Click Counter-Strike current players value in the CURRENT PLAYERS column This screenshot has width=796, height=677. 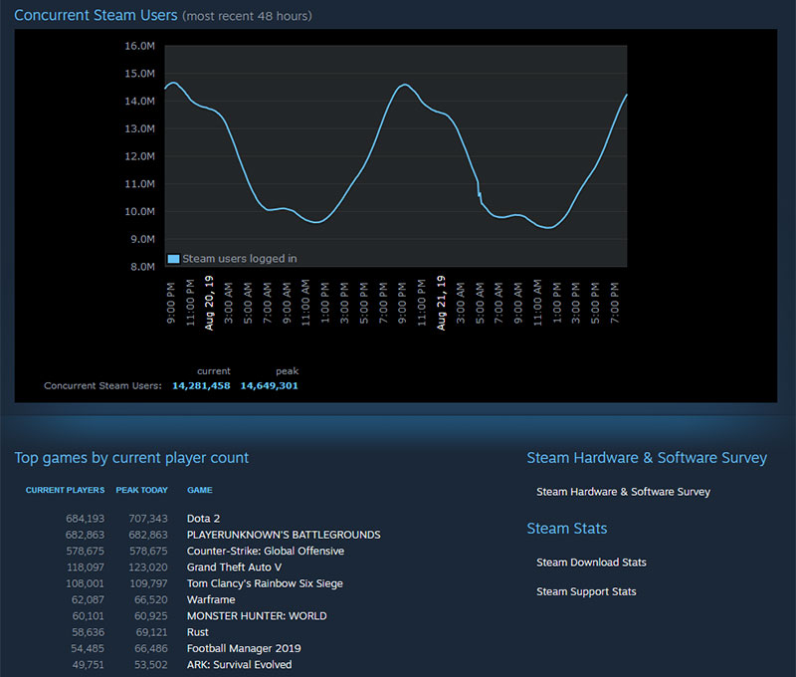click(85, 551)
